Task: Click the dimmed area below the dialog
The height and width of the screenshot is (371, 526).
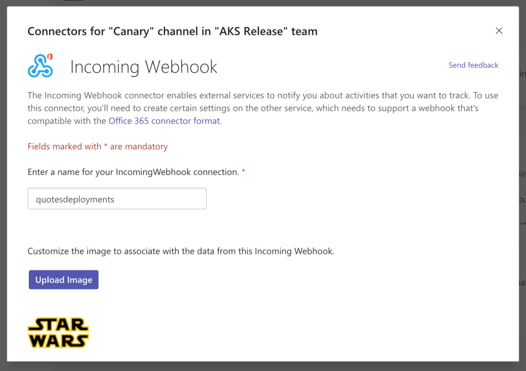Action: point(257,366)
